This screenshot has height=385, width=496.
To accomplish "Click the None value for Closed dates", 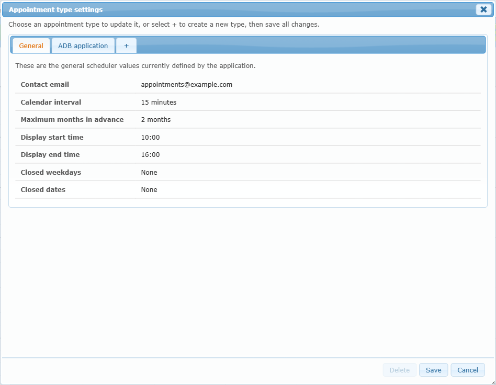I will click(149, 190).
